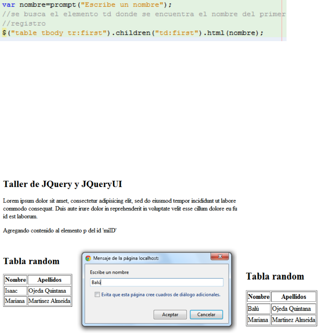Click 'Ojeda Quintana' in the right table
Image resolution: width=320 pixels, height=333 pixels.
293,309
